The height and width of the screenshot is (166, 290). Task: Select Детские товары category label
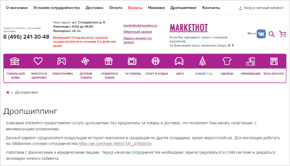86,76
